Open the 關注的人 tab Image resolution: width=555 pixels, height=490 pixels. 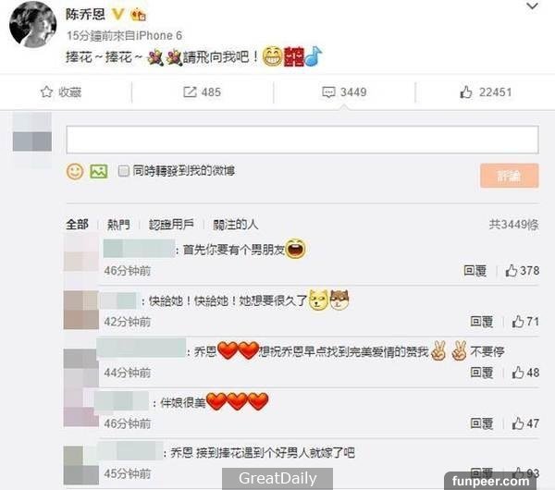point(235,225)
